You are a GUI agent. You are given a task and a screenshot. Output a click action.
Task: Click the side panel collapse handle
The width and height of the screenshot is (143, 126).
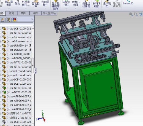(35, 71)
